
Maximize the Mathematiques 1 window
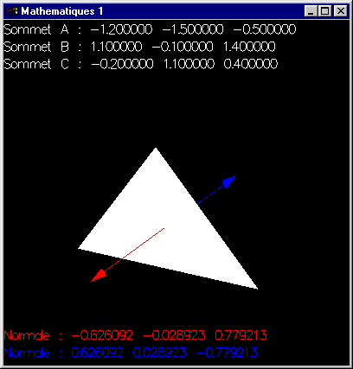point(324,11)
